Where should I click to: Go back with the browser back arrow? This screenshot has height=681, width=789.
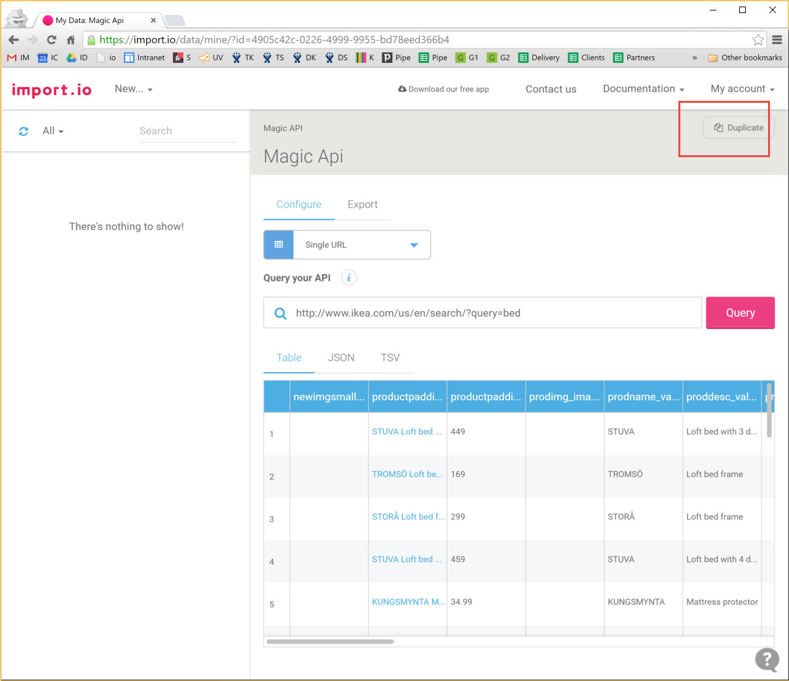(x=14, y=40)
